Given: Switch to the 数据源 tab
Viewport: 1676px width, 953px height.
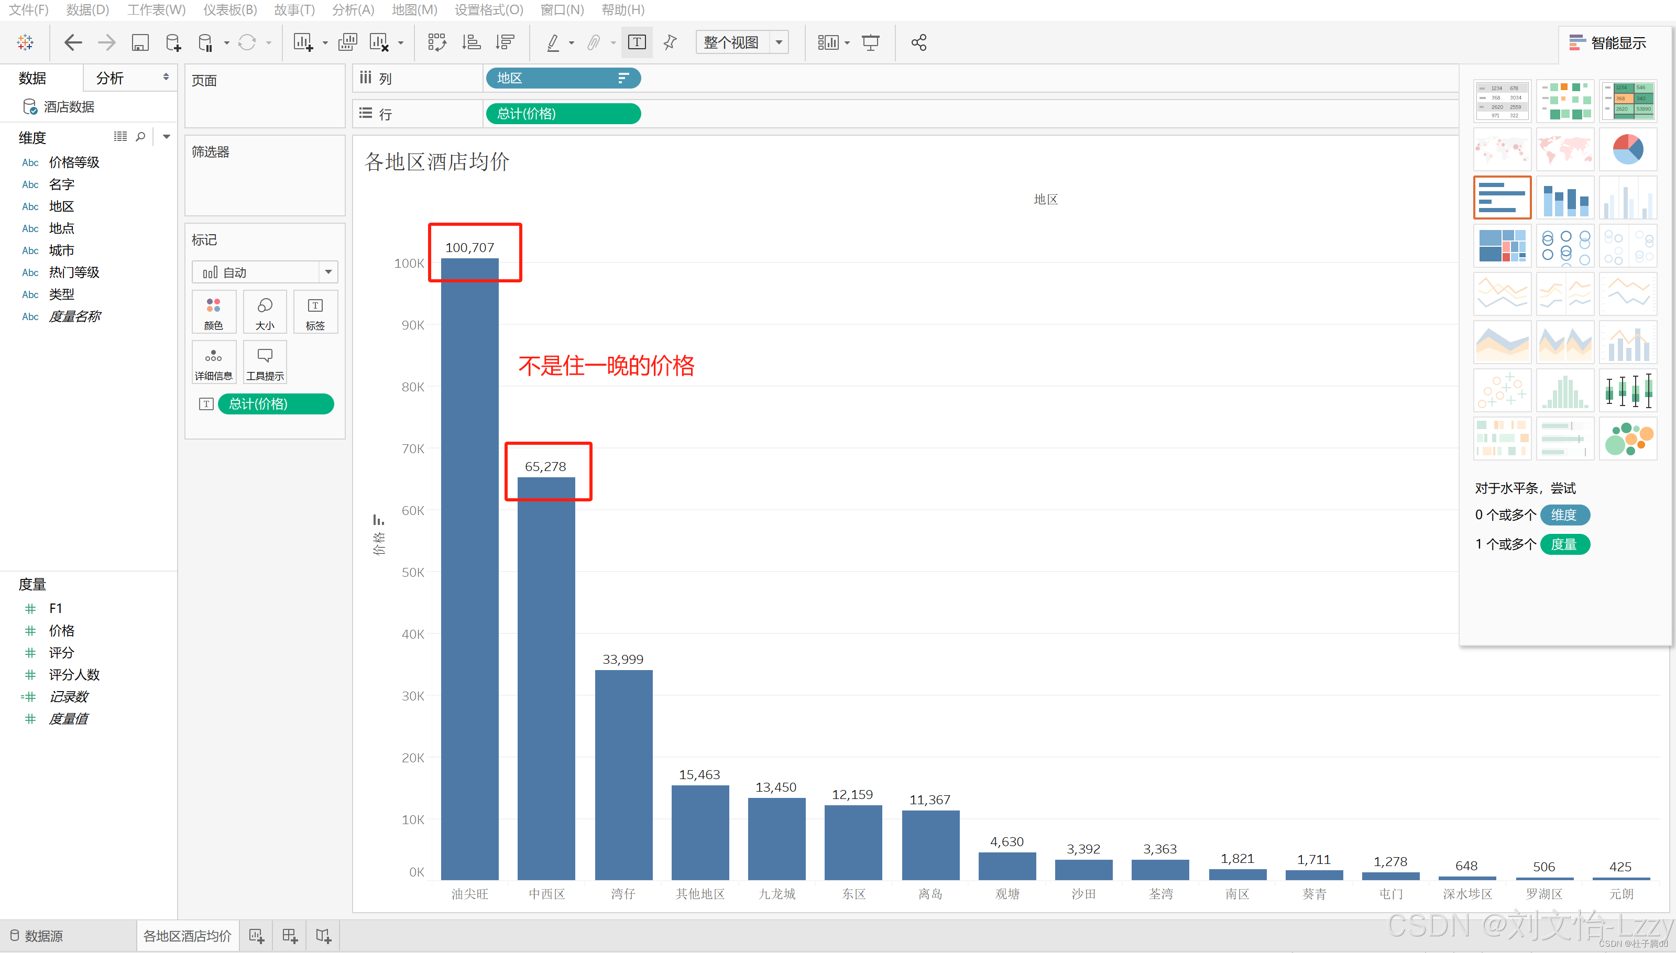Looking at the screenshot, I should tap(37, 936).
